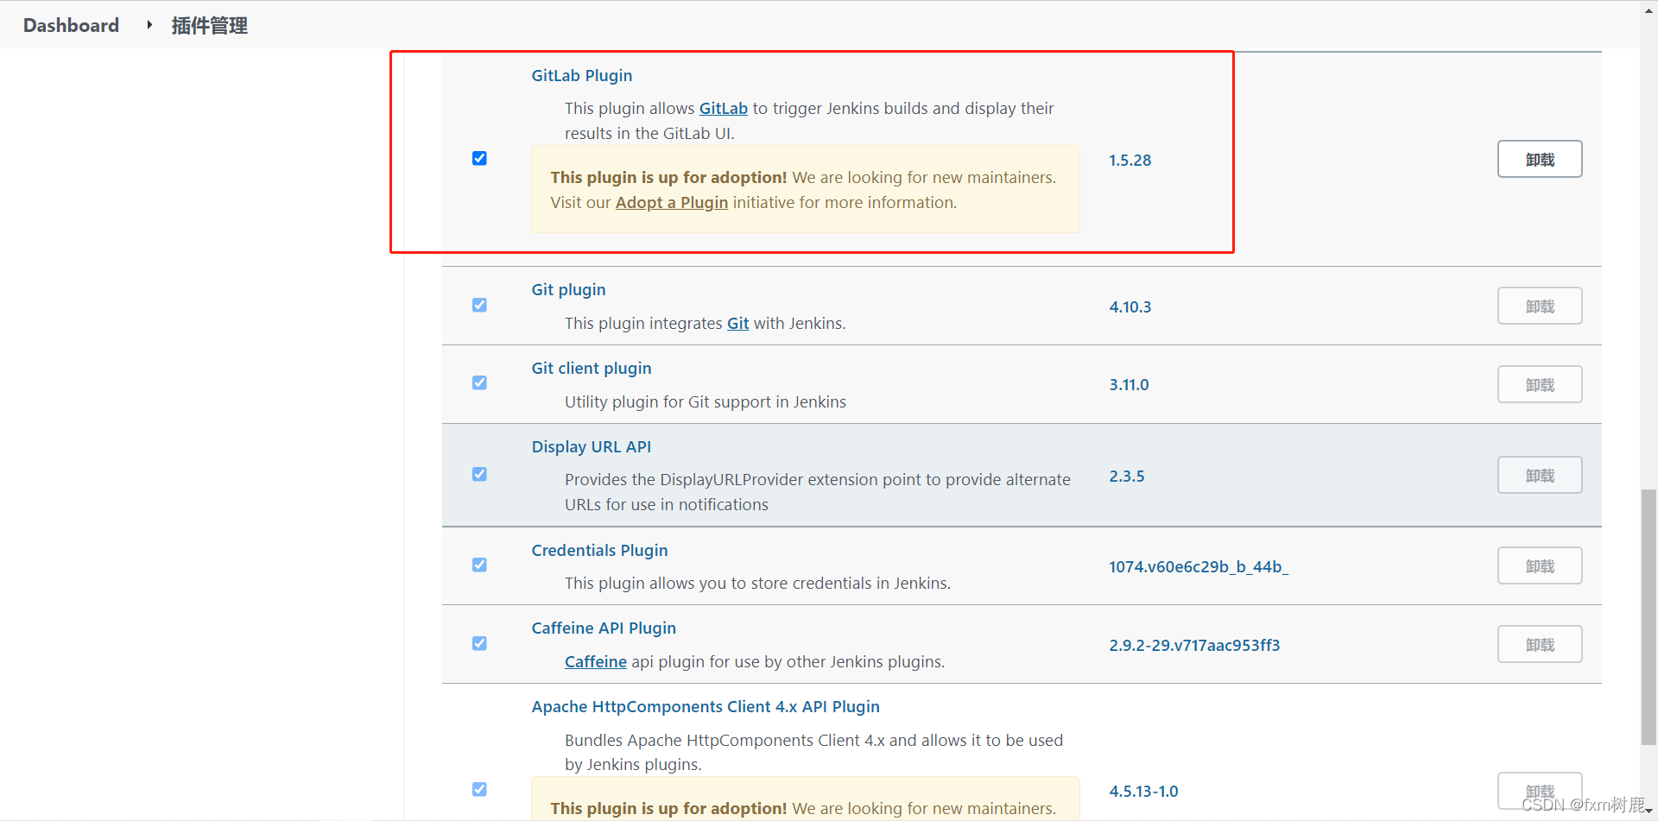Click the breadcrumb arrow after Dashboard

pos(149,25)
